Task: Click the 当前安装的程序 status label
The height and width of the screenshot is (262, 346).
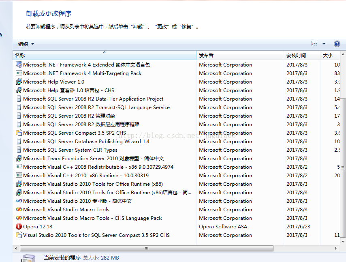Action: [x=62, y=258]
